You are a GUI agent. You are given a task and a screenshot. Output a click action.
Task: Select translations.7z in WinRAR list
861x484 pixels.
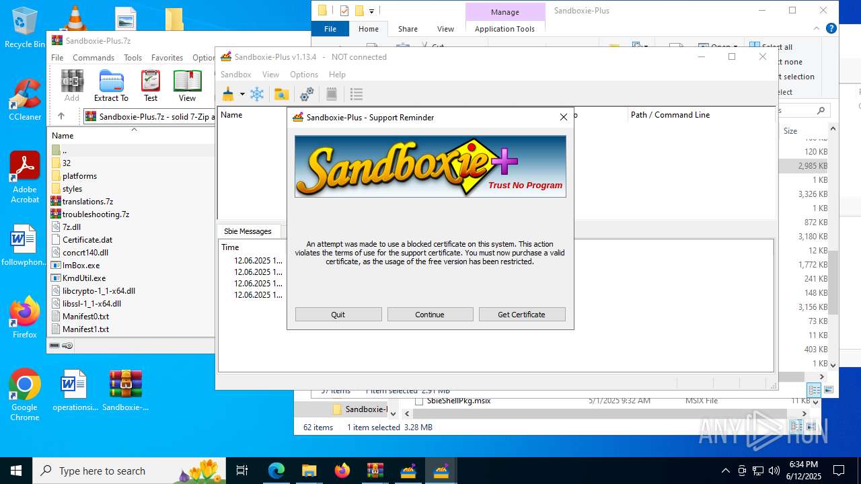pos(87,202)
